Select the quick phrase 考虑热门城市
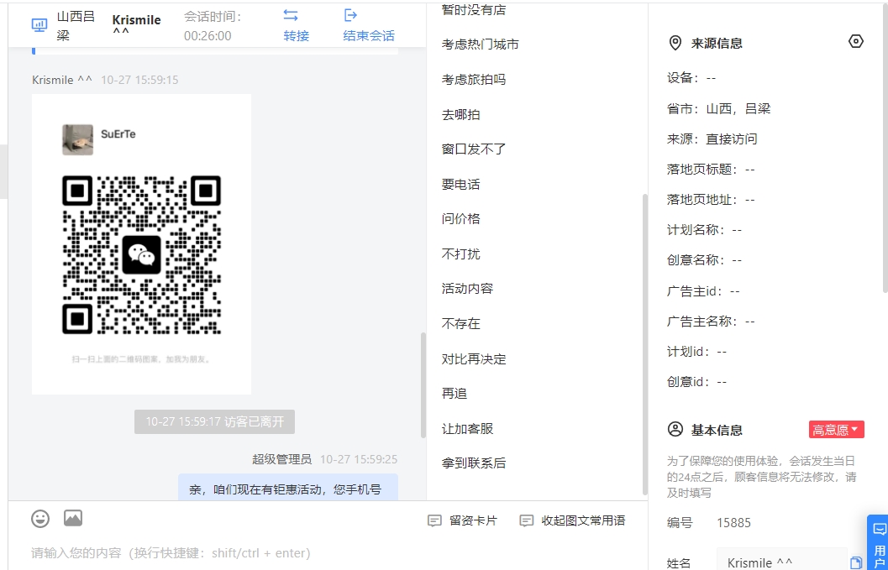Screen dimensions: 888x570 [x=481, y=44]
